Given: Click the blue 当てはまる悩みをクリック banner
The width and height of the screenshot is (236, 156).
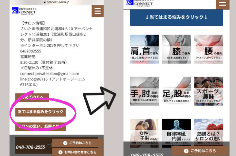Looking at the screenshot, I should point(176,17).
